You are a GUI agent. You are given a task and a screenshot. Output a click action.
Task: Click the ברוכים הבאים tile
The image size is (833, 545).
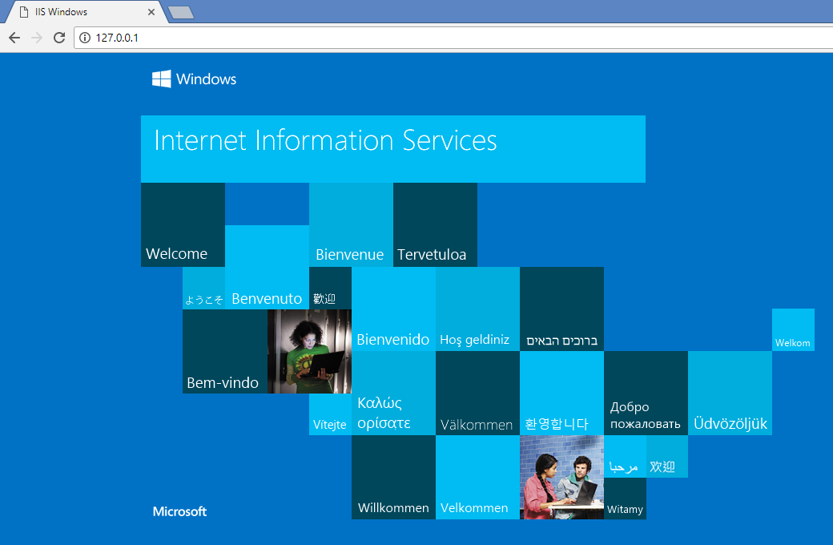click(x=561, y=309)
